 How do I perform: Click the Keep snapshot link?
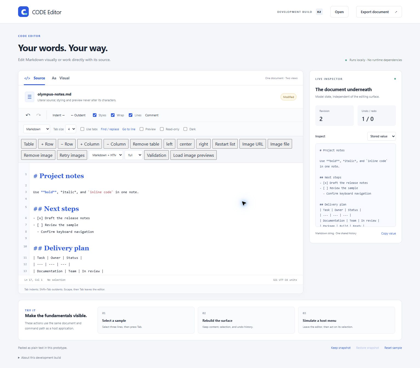click(x=341, y=348)
